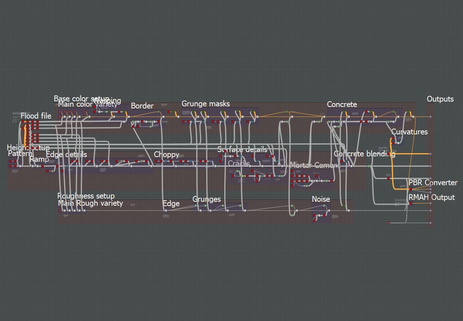
Task: Select the "Height setup" frame label
Action: tap(28, 148)
